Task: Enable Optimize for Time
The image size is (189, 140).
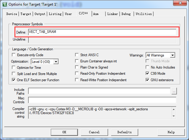Action: click(14, 67)
